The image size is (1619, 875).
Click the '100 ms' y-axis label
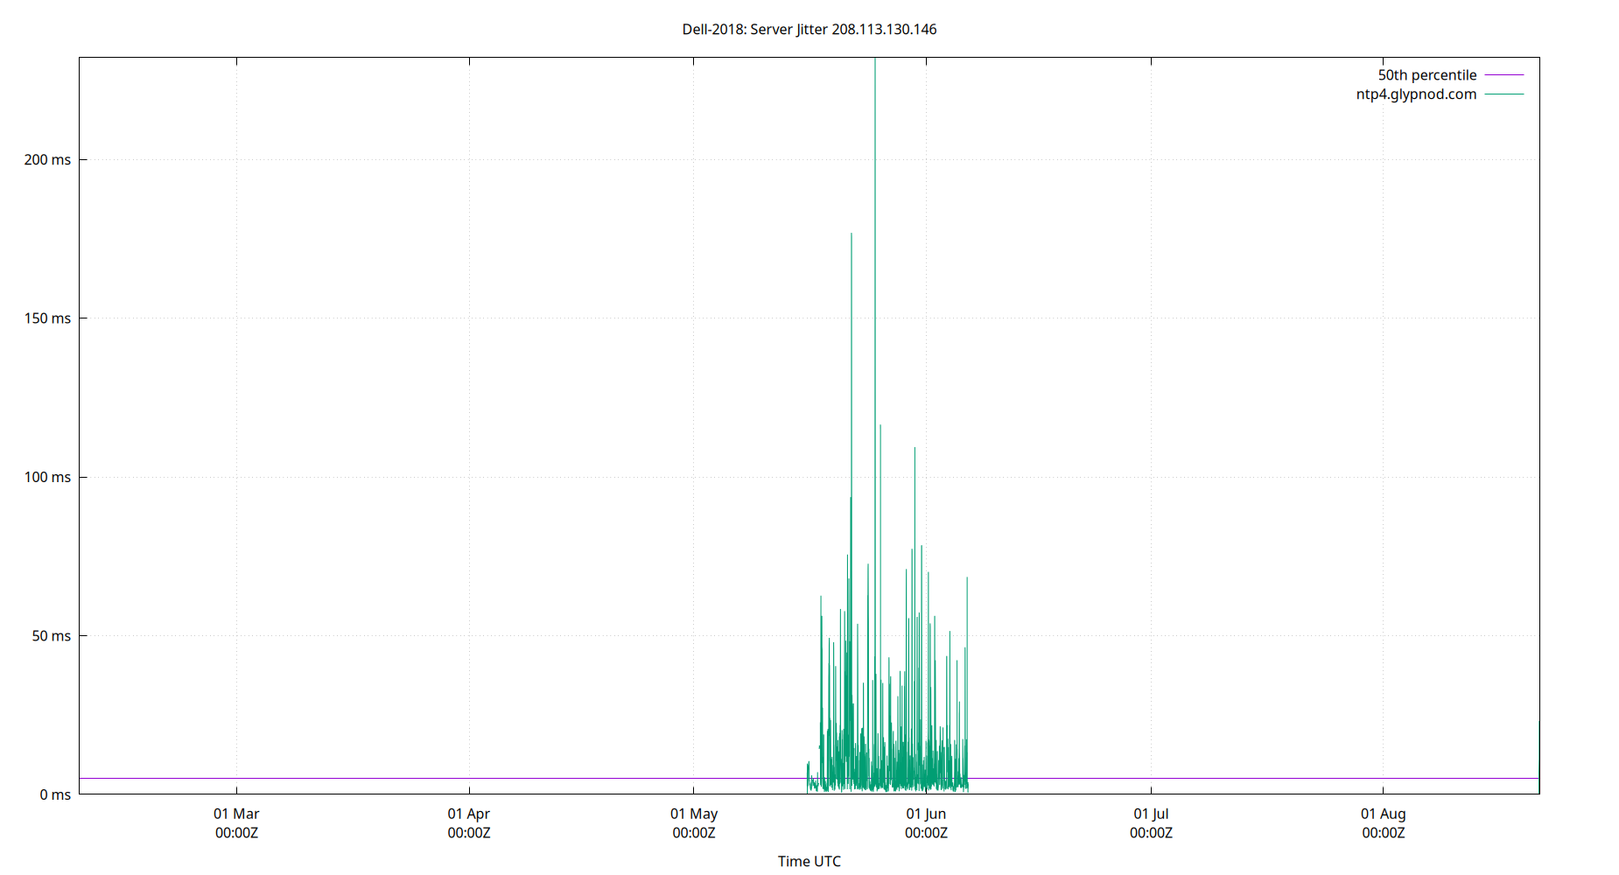[x=48, y=477]
